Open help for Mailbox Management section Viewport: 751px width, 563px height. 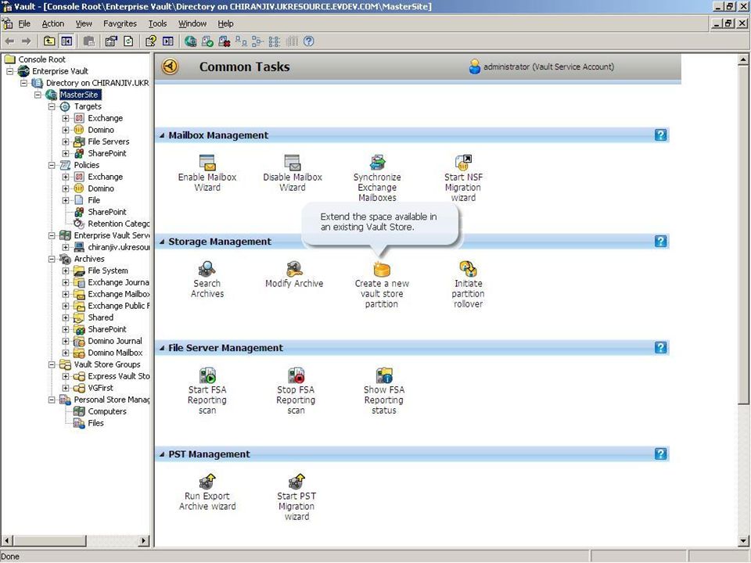click(x=660, y=135)
